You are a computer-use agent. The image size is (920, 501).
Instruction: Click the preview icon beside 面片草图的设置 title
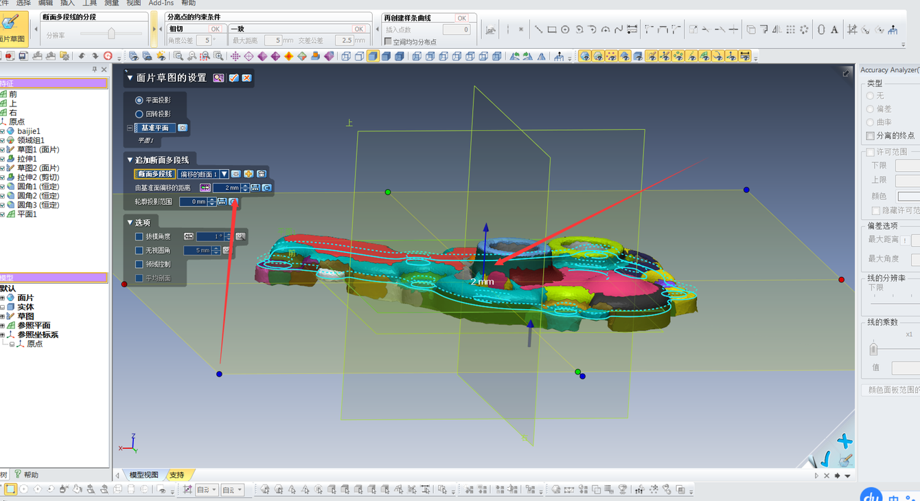pos(218,78)
